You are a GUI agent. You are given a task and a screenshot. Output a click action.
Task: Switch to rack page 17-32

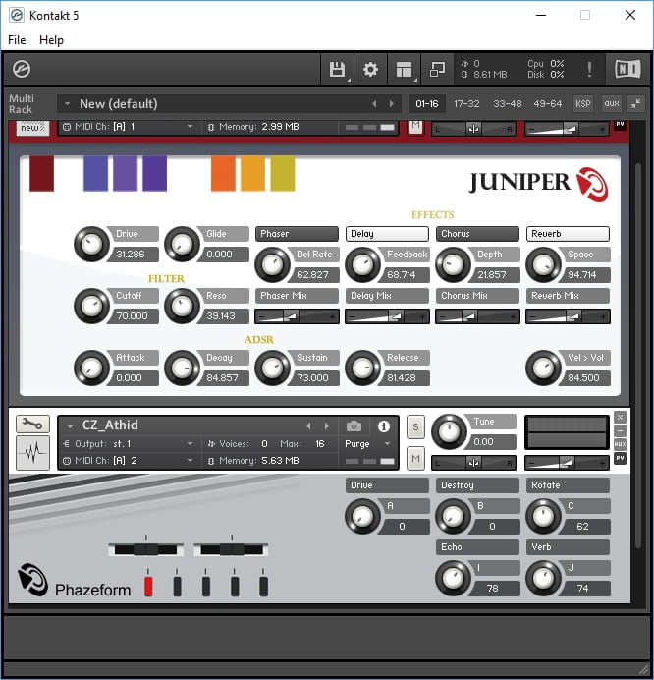pos(466,104)
